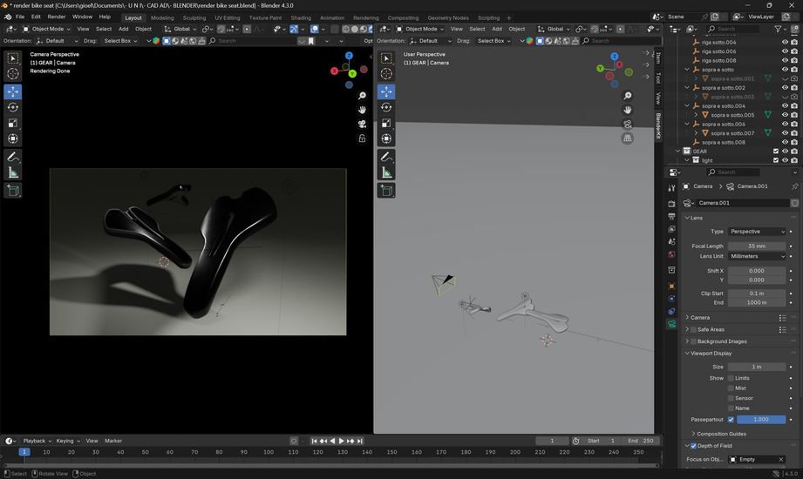Enable the Limits checkbox
Image resolution: width=803 pixels, height=479 pixels.
(731, 378)
